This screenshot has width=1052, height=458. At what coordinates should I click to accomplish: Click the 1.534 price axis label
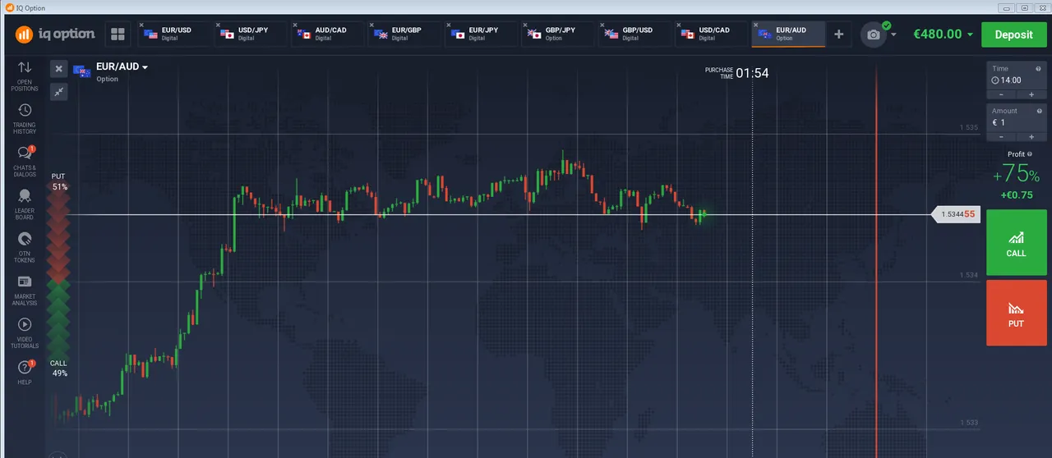969,275
